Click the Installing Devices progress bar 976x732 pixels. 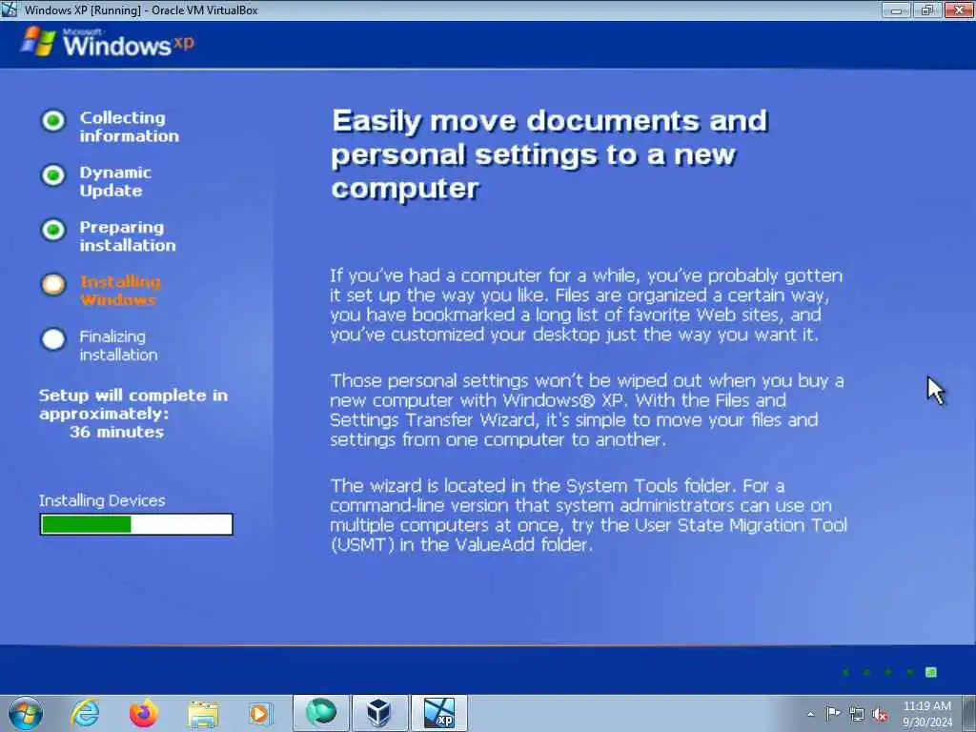click(136, 524)
